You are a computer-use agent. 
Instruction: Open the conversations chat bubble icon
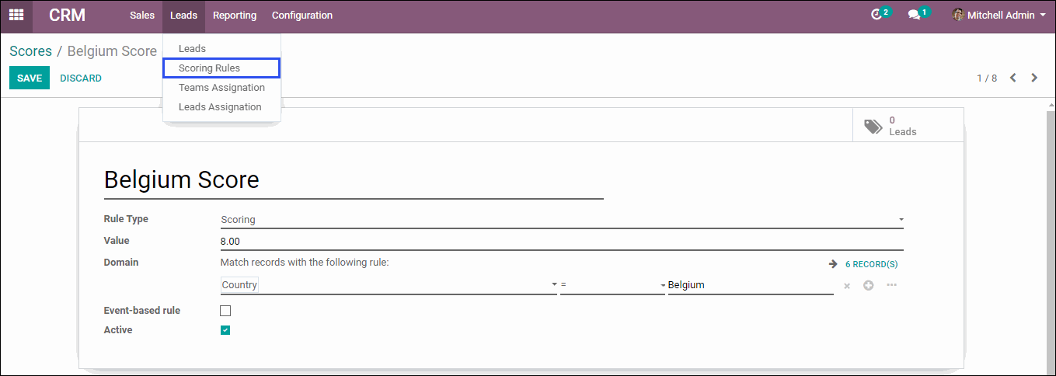pos(914,15)
